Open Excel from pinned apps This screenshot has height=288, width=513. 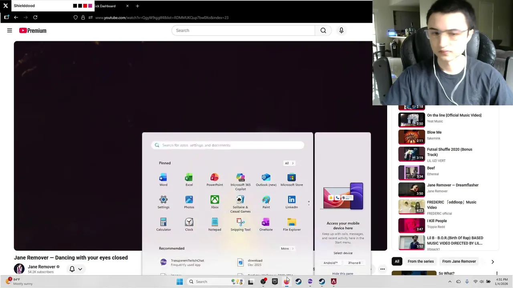coord(189,180)
